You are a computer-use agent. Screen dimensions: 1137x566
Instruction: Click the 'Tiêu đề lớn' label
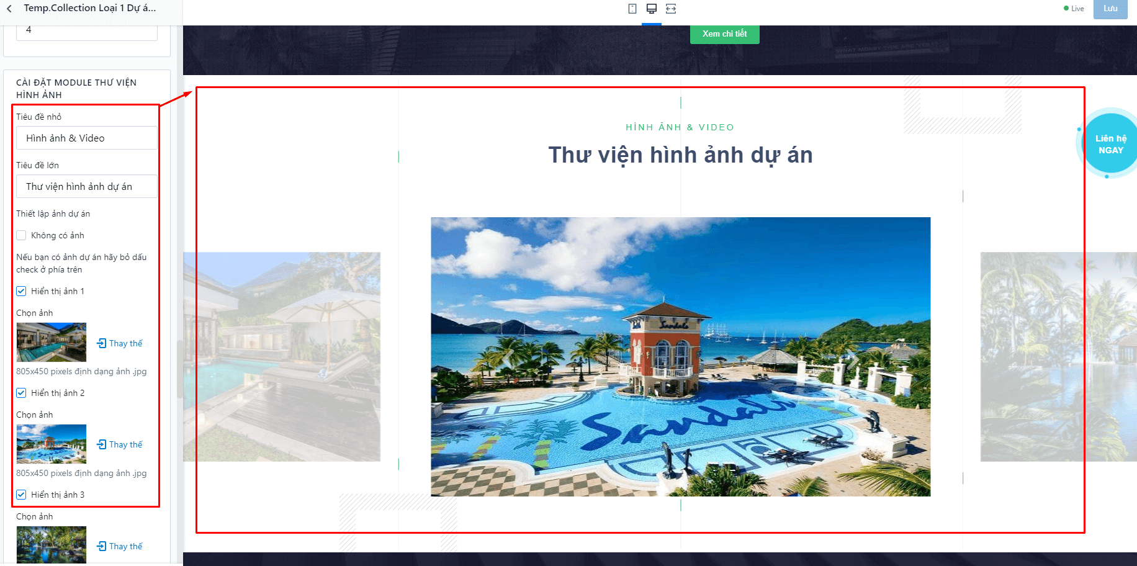click(38, 165)
